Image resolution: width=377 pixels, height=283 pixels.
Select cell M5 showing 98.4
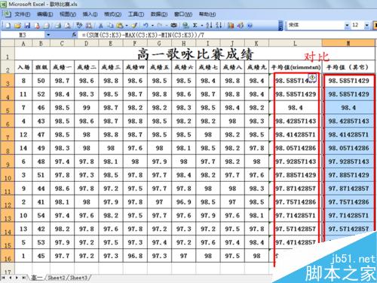coord(348,108)
